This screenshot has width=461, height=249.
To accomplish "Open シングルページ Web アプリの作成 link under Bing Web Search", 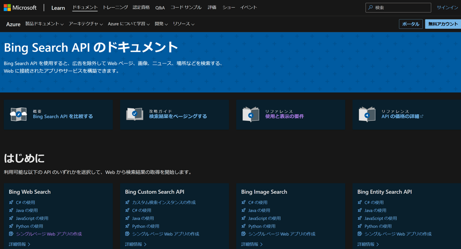I will pos(49,234).
